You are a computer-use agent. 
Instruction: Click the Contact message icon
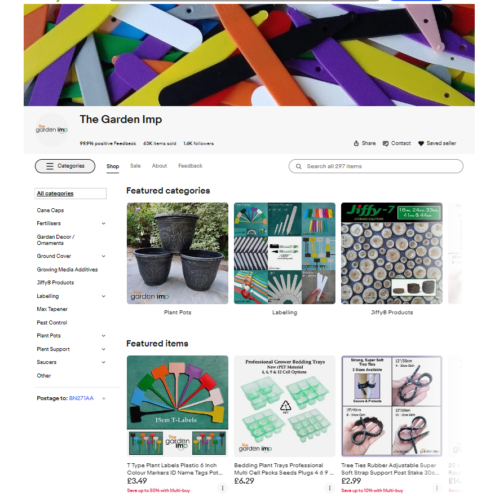(385, 143)
